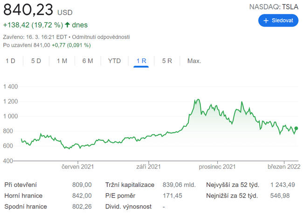The width and height of the screenshot is (303, 214).
Task: Open the 5 R range tab
Action: click(167, 61)
